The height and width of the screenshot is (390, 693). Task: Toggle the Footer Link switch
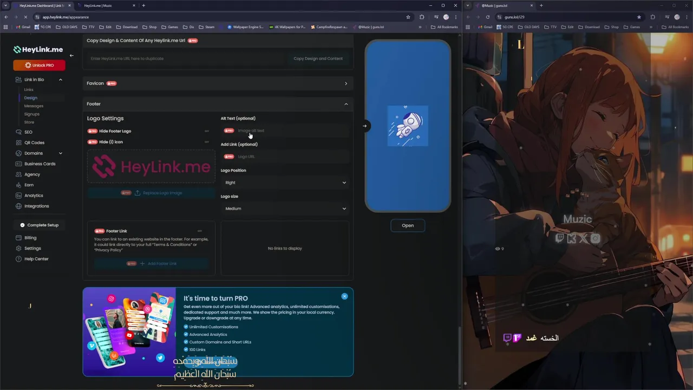point(200,231)
